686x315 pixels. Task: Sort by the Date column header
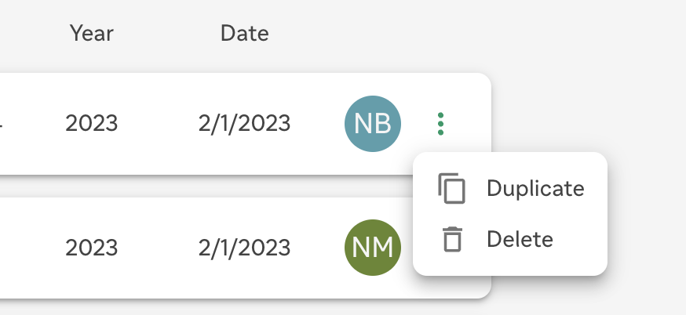point(245,33)
